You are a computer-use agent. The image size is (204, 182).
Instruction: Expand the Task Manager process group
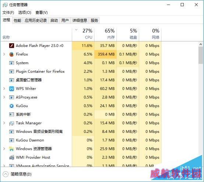[4, 123]
